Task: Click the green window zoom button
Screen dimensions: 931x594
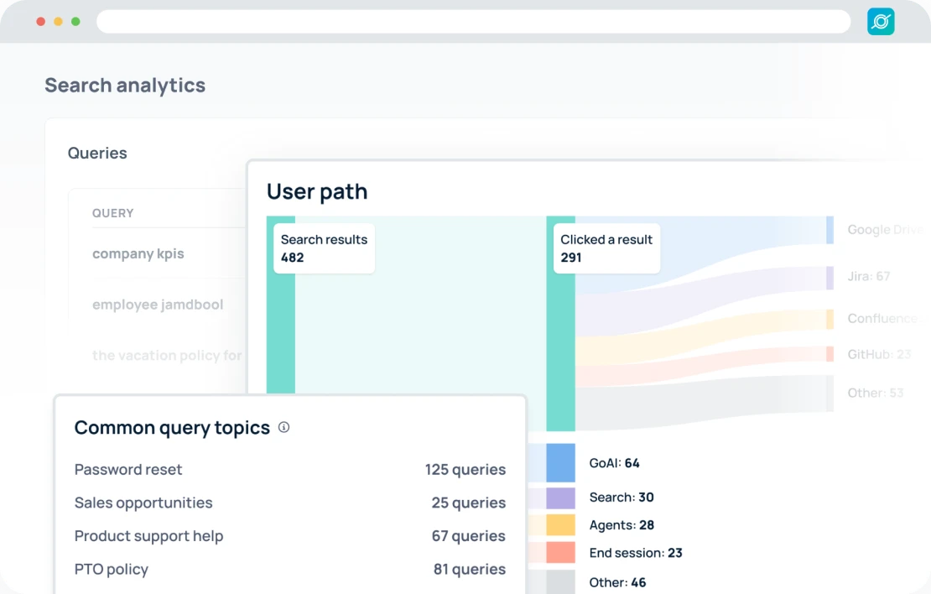Action: [x=75, y=21]
